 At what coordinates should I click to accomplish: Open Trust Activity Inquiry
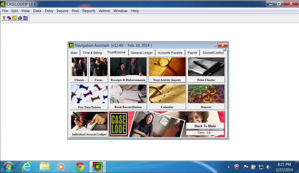tap(167, 70)
